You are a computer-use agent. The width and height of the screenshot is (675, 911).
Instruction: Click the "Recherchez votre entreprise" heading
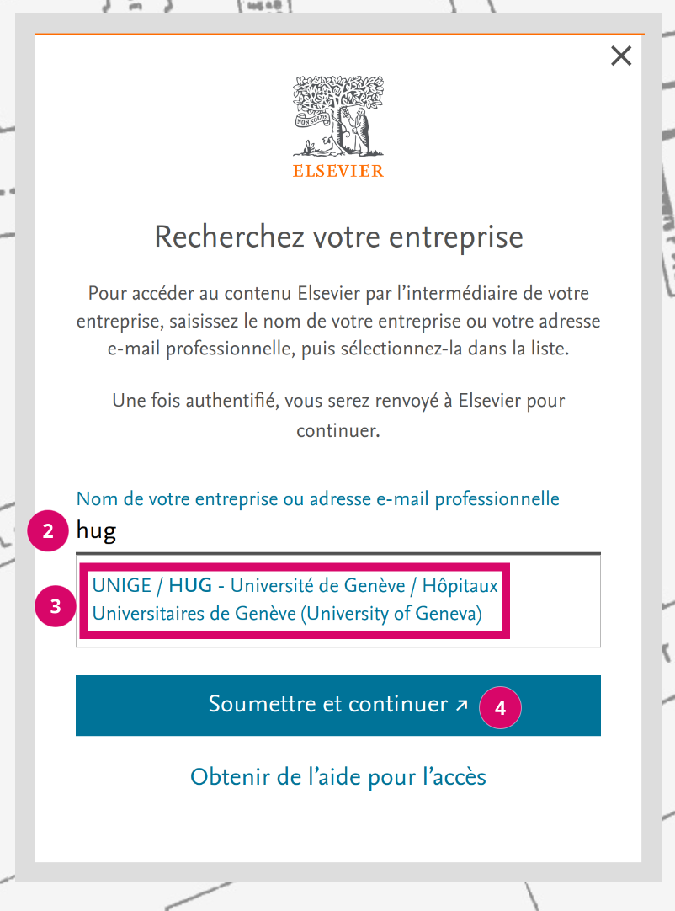(x=338, y=237)
